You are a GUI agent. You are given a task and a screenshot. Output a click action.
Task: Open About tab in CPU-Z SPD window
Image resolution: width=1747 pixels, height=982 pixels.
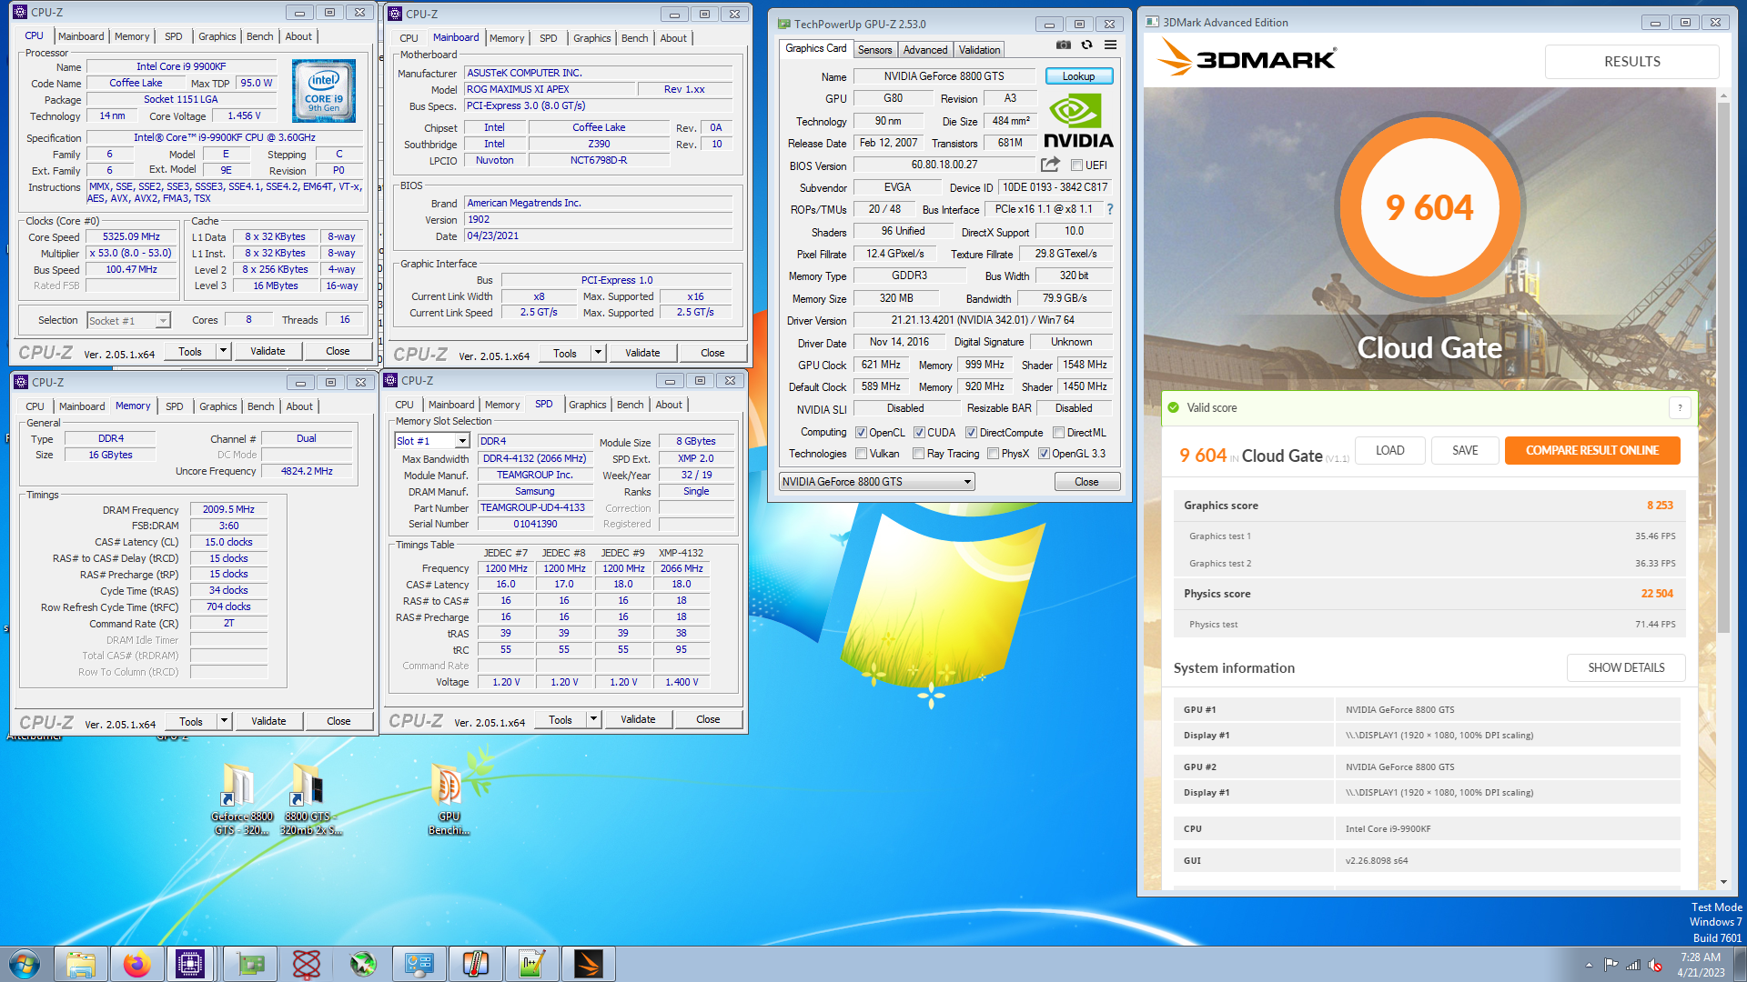coord(668,405)
